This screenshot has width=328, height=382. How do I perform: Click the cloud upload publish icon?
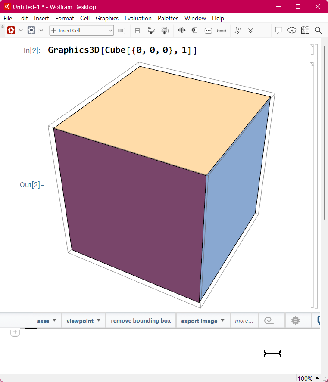[x=292, y=30]
